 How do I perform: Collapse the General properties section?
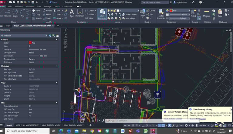56,40
